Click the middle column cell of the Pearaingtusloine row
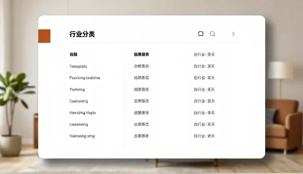This screenshot has height=174, width=303. coord(142,78)
